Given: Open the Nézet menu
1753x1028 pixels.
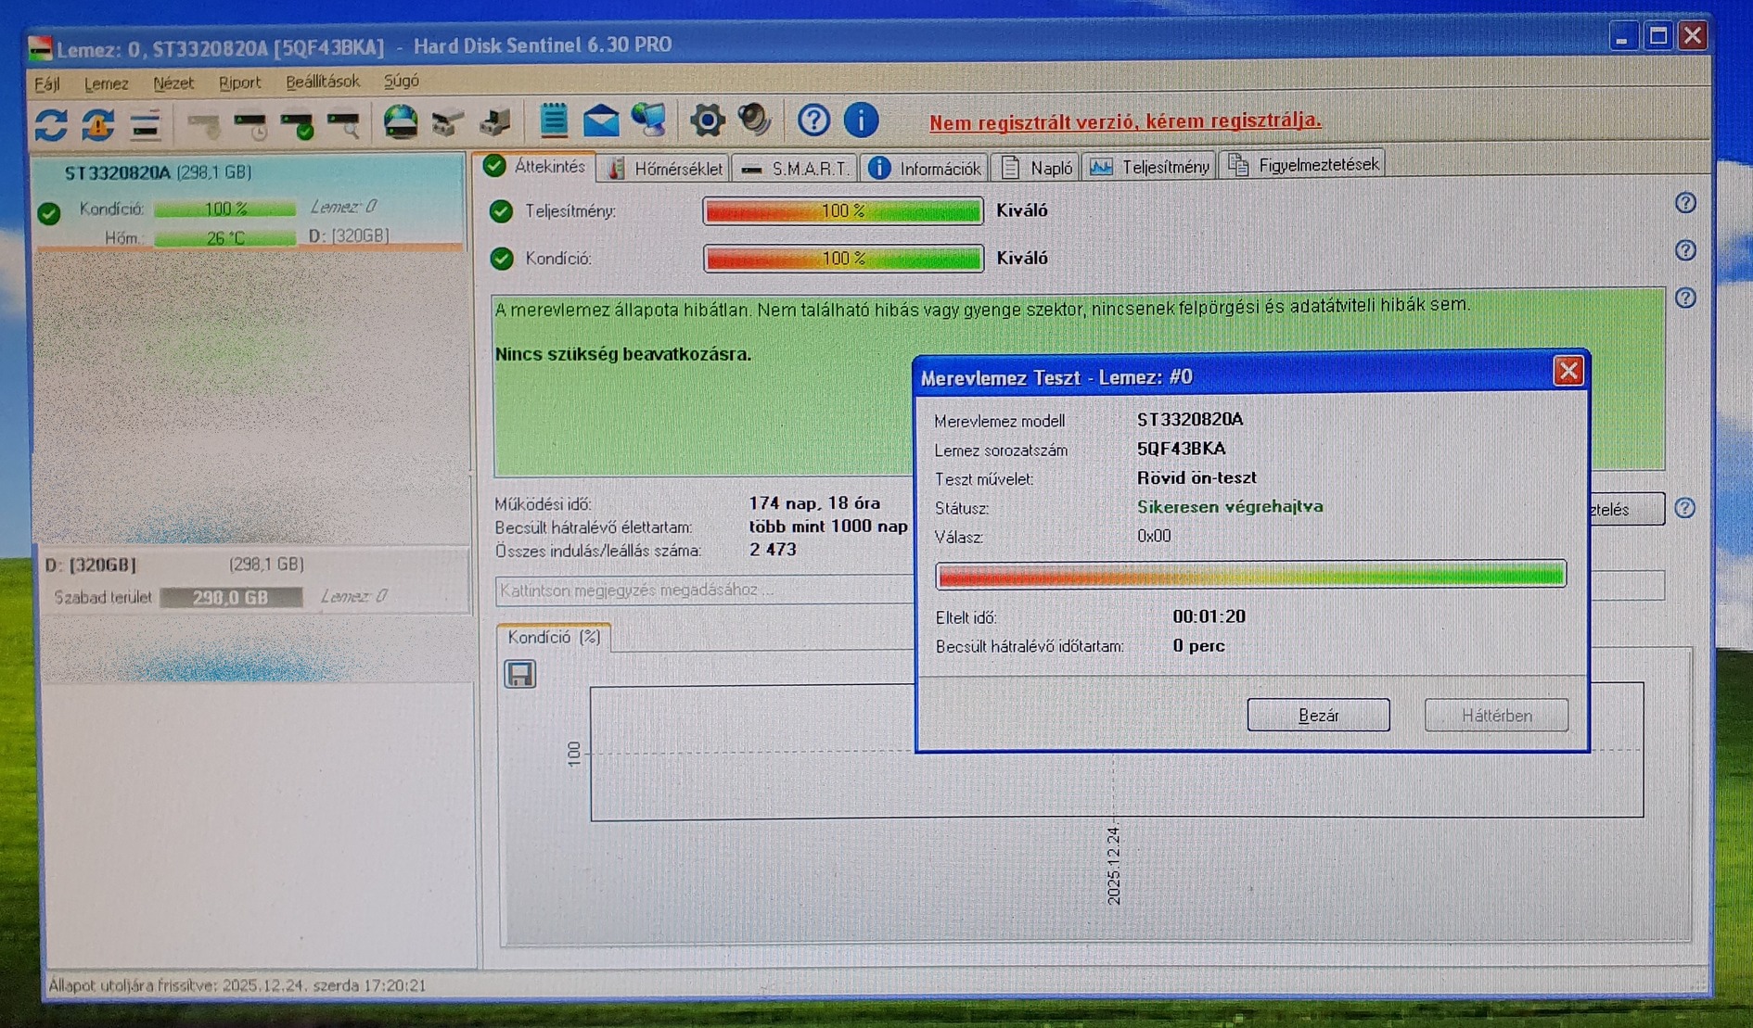Looking at the screenshot, I should (x=173, y=83).
